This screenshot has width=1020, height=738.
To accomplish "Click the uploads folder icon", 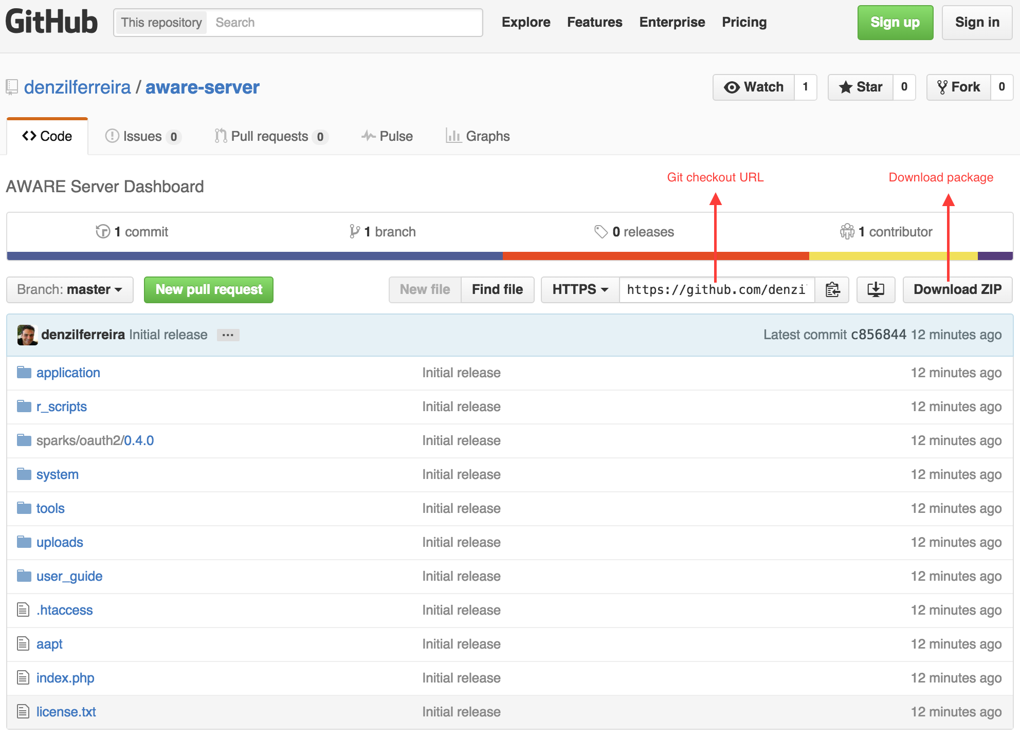I will (x=24, y=542).
